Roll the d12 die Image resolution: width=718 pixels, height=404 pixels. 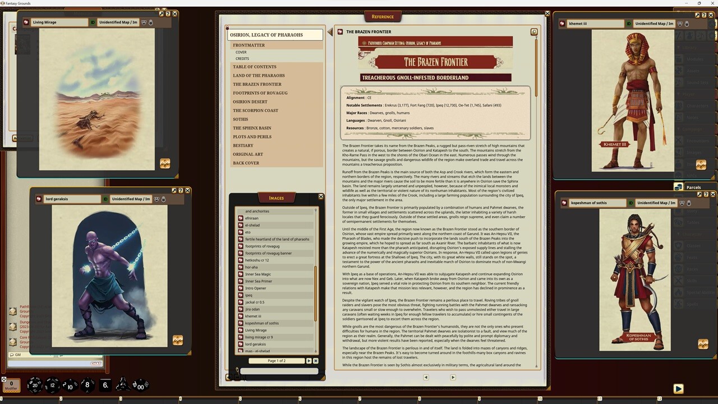click(52, 385)
